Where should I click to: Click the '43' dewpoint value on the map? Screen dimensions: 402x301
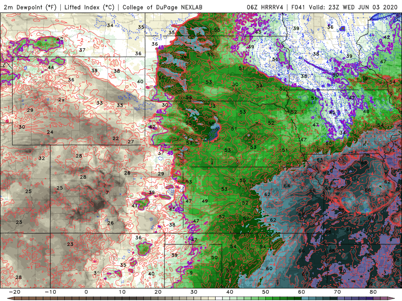click(x=258, y=32)
